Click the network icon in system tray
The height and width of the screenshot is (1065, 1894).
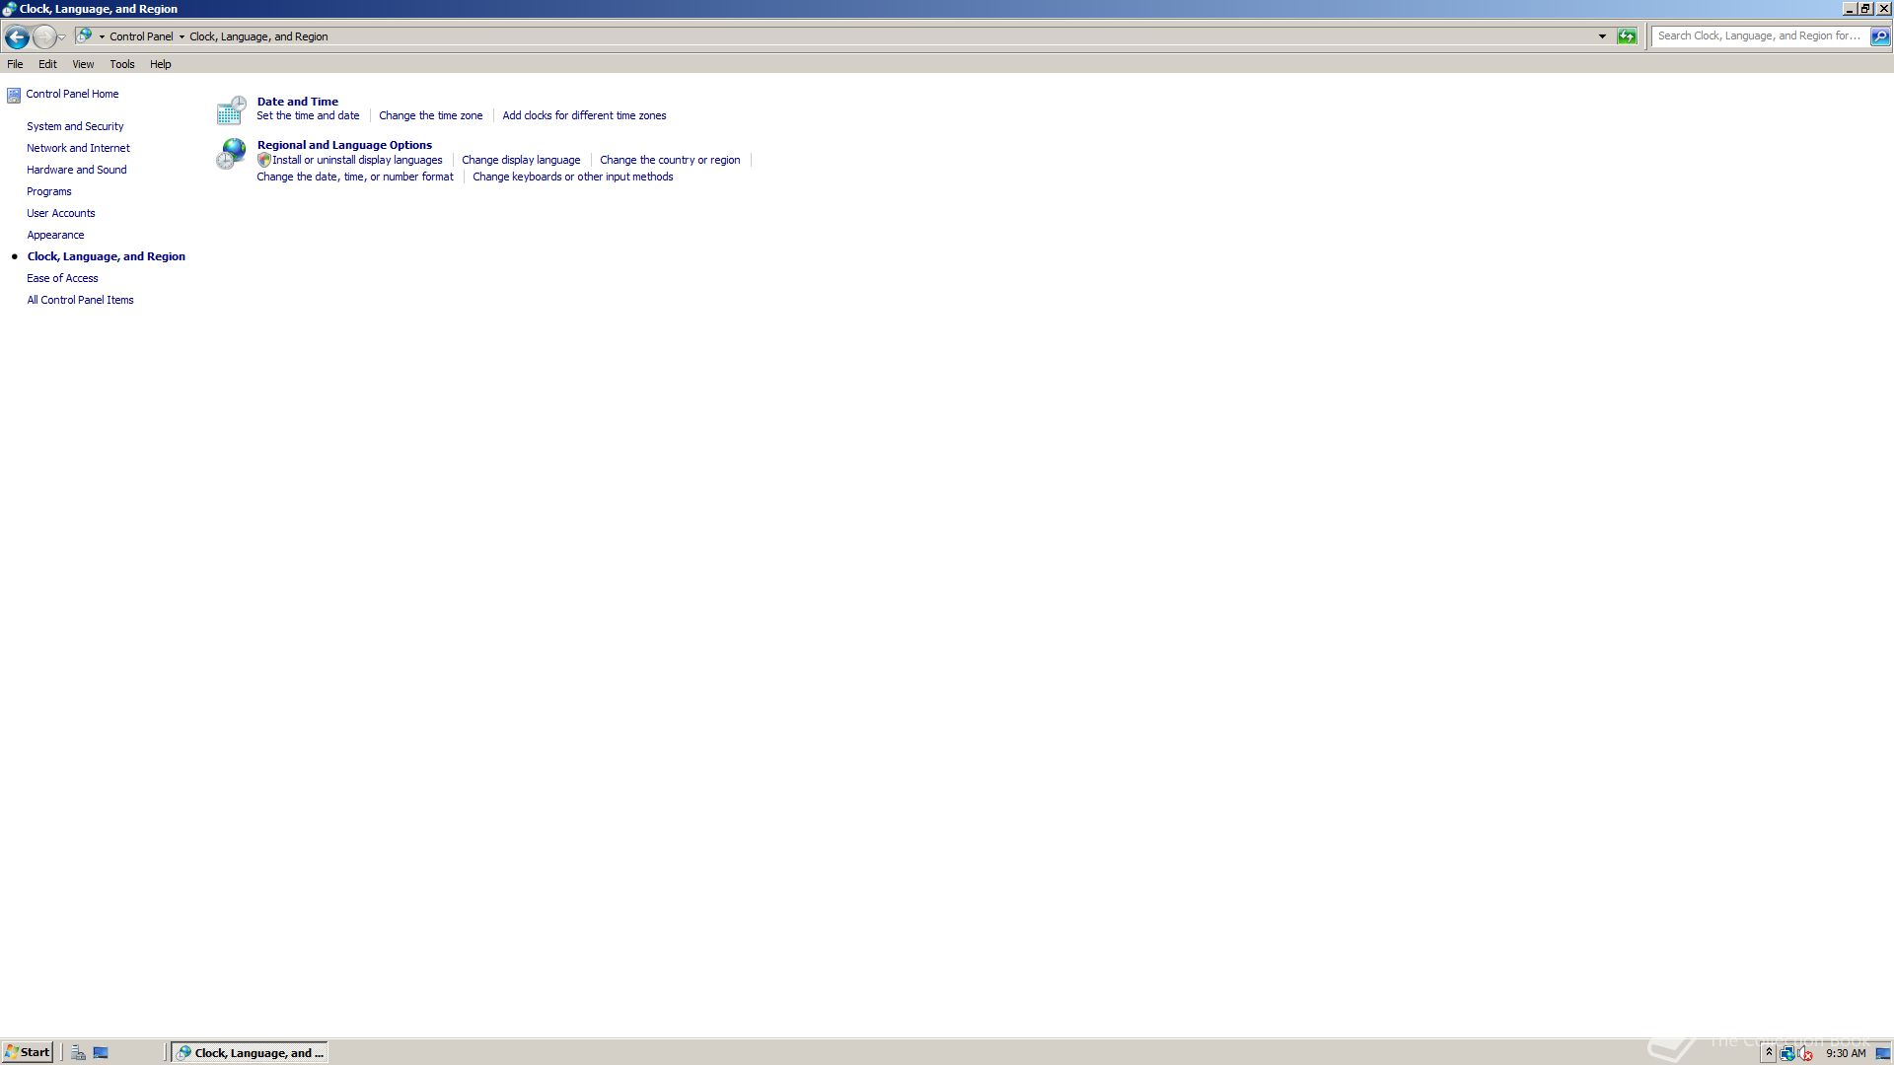tap(1786, 1053)
